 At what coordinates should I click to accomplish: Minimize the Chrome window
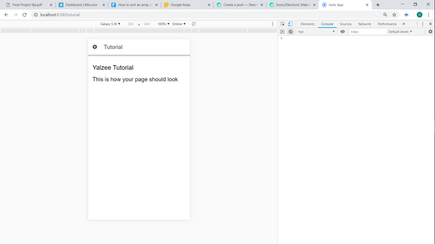402,5
